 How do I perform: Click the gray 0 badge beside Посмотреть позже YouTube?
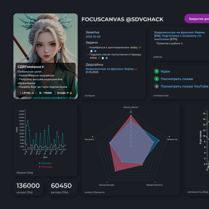pyautogui.click(x=157, y=86)
